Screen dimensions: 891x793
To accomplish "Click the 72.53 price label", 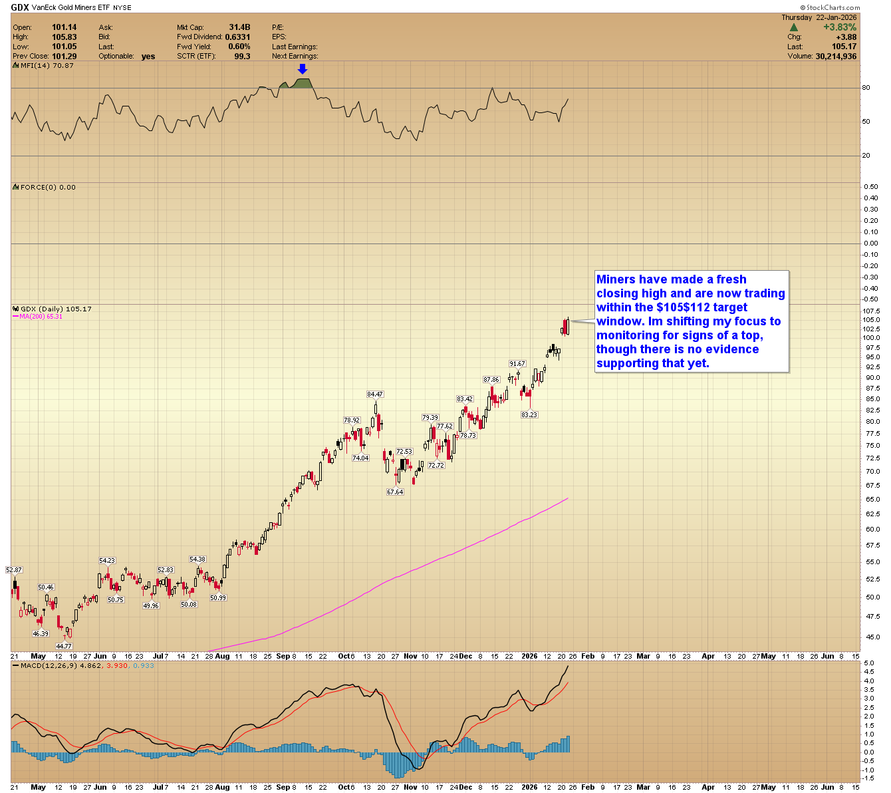I will [404, 452].
